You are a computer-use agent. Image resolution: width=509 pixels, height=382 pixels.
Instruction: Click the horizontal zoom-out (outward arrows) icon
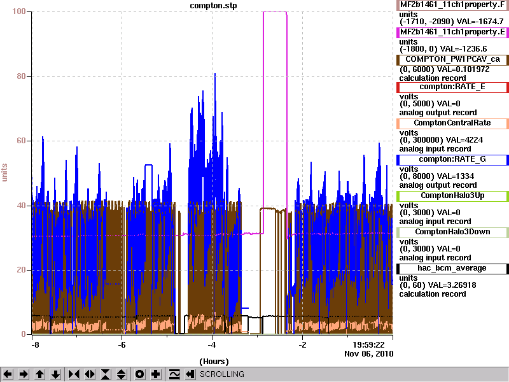(90, 374)
